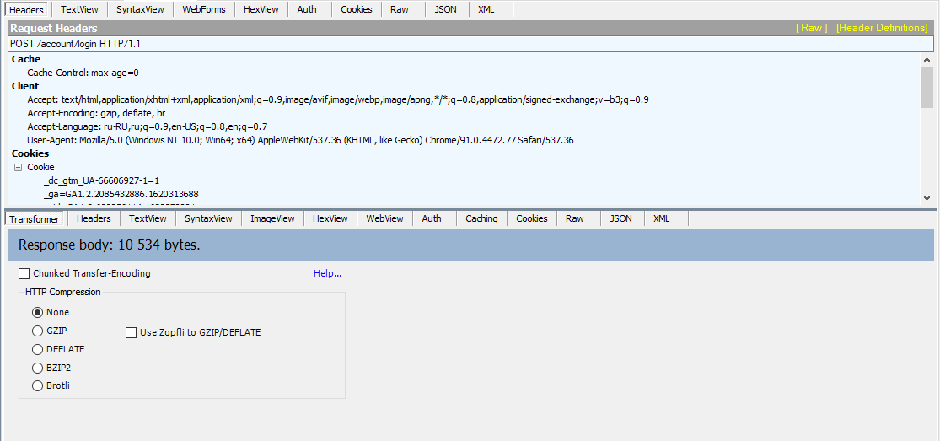Show the response WebView tab
This screenshot has width=940, height=441.
384,218
